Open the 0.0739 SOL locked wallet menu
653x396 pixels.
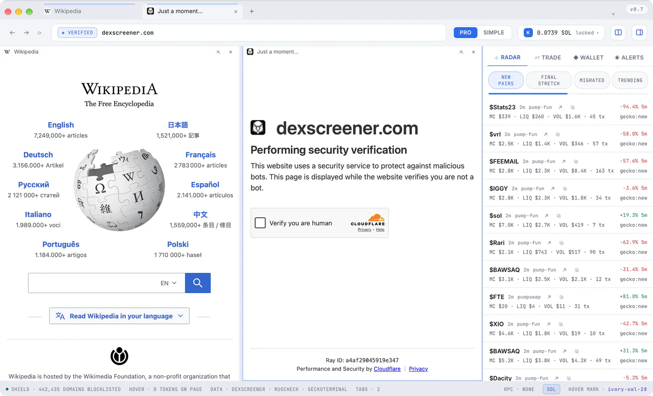(x=562, y=33)
